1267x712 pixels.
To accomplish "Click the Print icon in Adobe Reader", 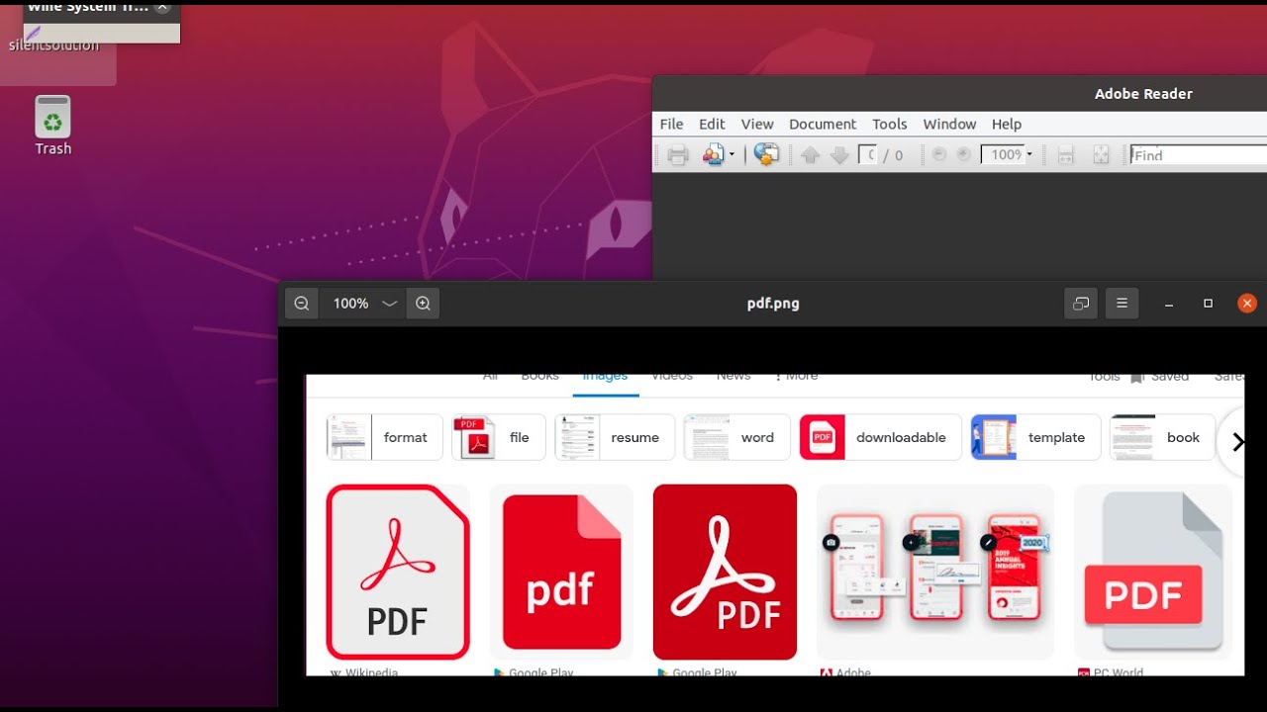I will [x=678, y=154].
